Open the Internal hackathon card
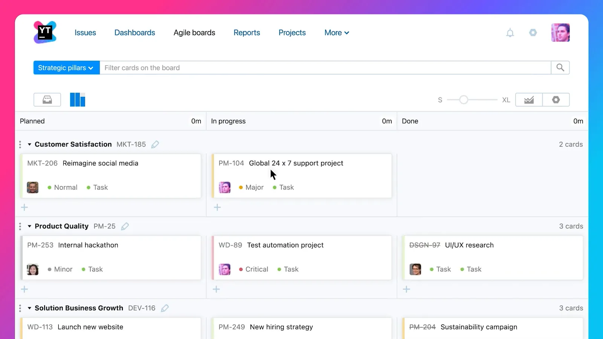This screenshot has width=603, height=339. pyautogui.click(x=88, y=245)
